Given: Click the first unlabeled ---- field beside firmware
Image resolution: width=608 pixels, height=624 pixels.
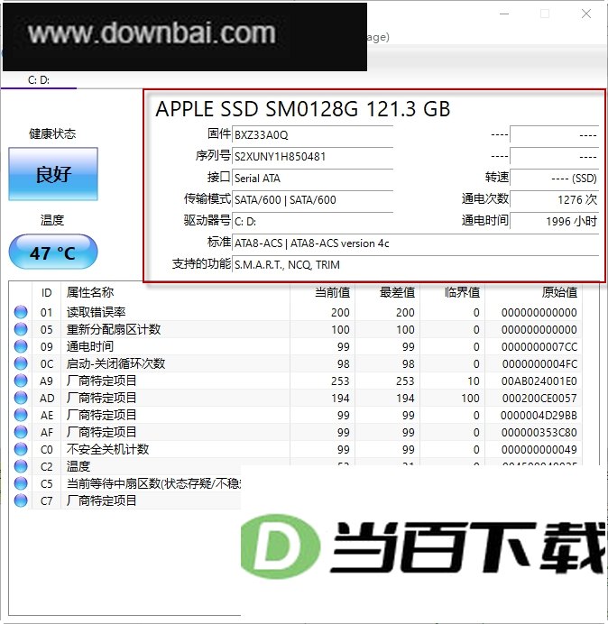Looking at the screenshot, I should [554, 134].
